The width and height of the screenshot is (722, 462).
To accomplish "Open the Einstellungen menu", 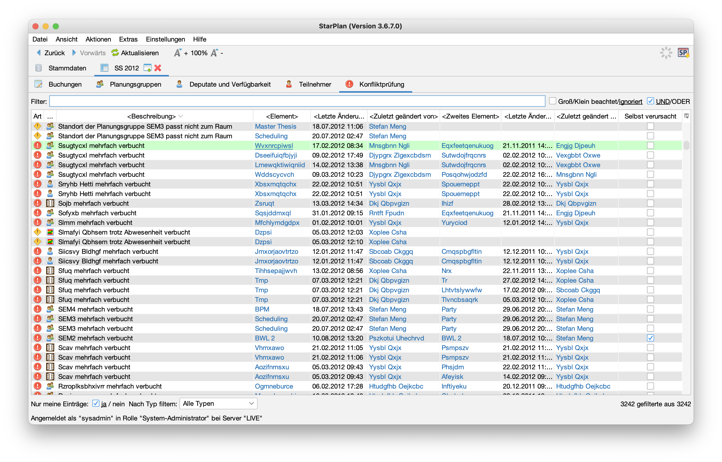I will pyautogui.click(x=165, y=39).
